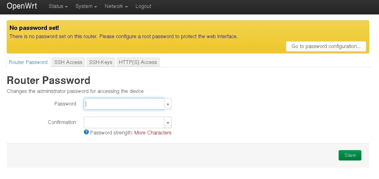Switch to the SSH Access tab

pyautogui.click(x=68, y=62)
